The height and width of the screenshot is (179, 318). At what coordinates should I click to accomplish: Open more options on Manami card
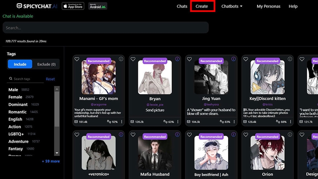[x=122, y=122]
